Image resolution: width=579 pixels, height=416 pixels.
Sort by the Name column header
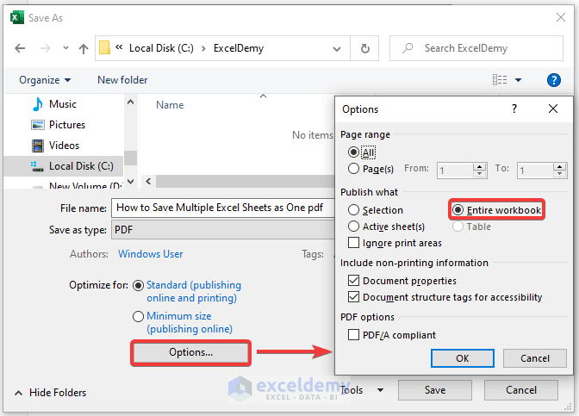click(170, 105)
